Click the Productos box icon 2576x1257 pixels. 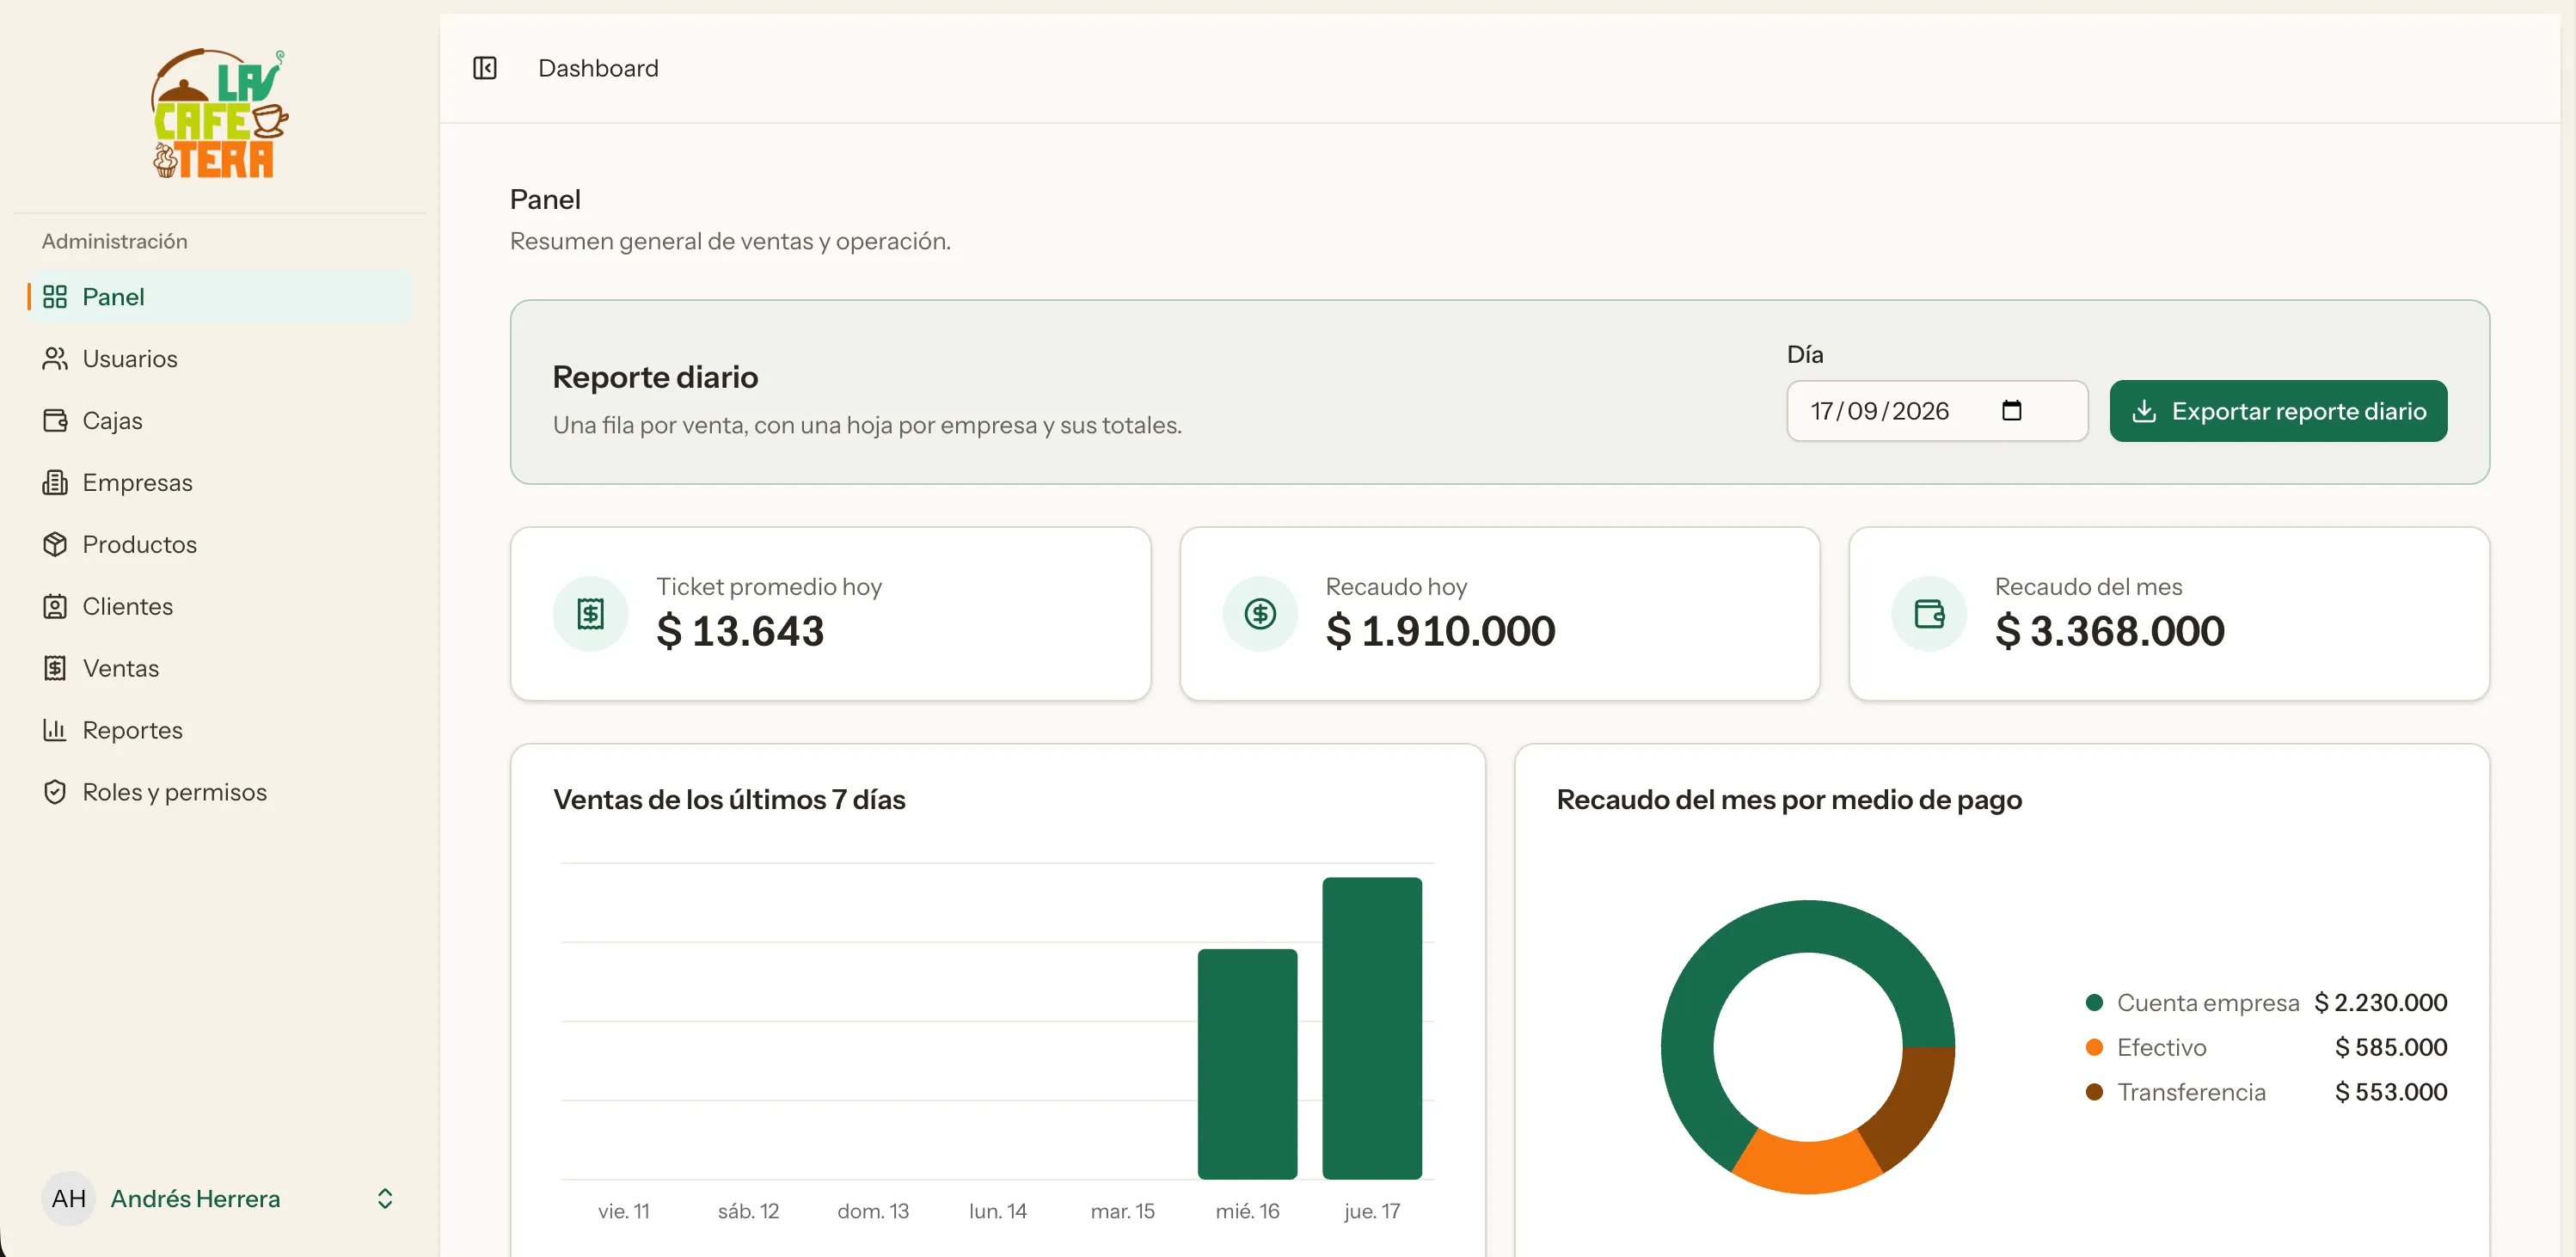[x=55, y=545]
